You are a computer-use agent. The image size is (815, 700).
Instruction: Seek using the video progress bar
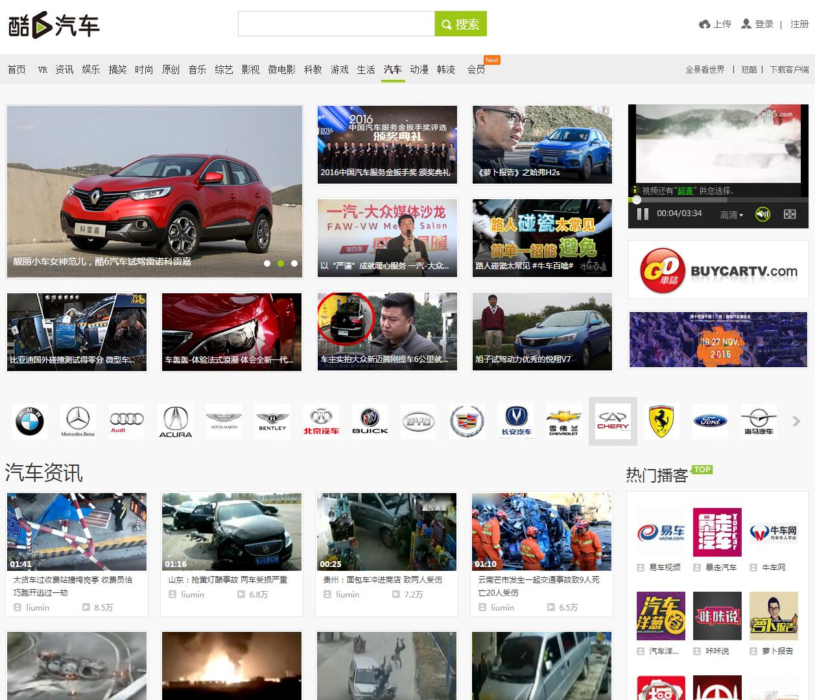(718, 200)
